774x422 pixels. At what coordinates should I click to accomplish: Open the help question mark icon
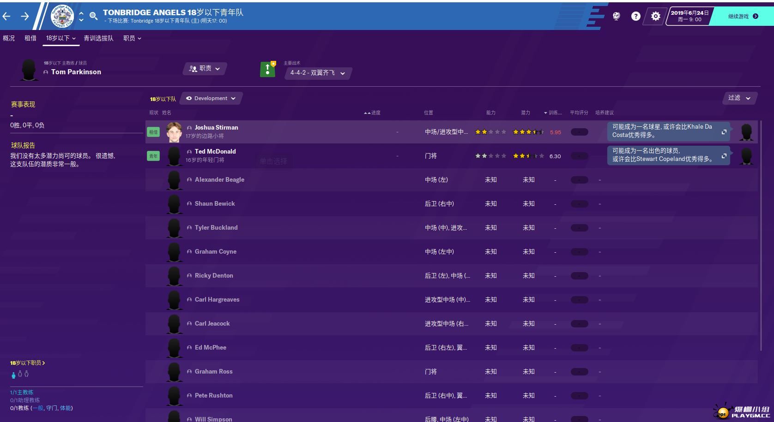click(636, 16)
